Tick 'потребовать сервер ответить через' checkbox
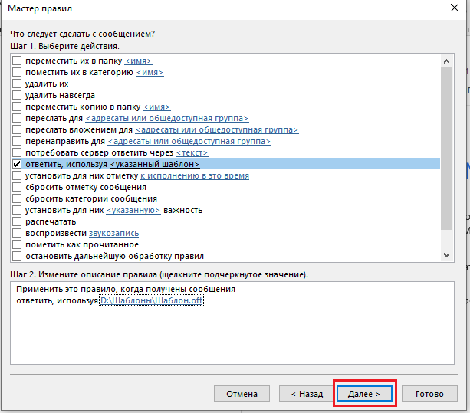The width and height of the screenshot is (470, 413). (17, 152)
